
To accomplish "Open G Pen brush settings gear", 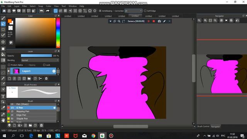I will (x=54, y=108).
